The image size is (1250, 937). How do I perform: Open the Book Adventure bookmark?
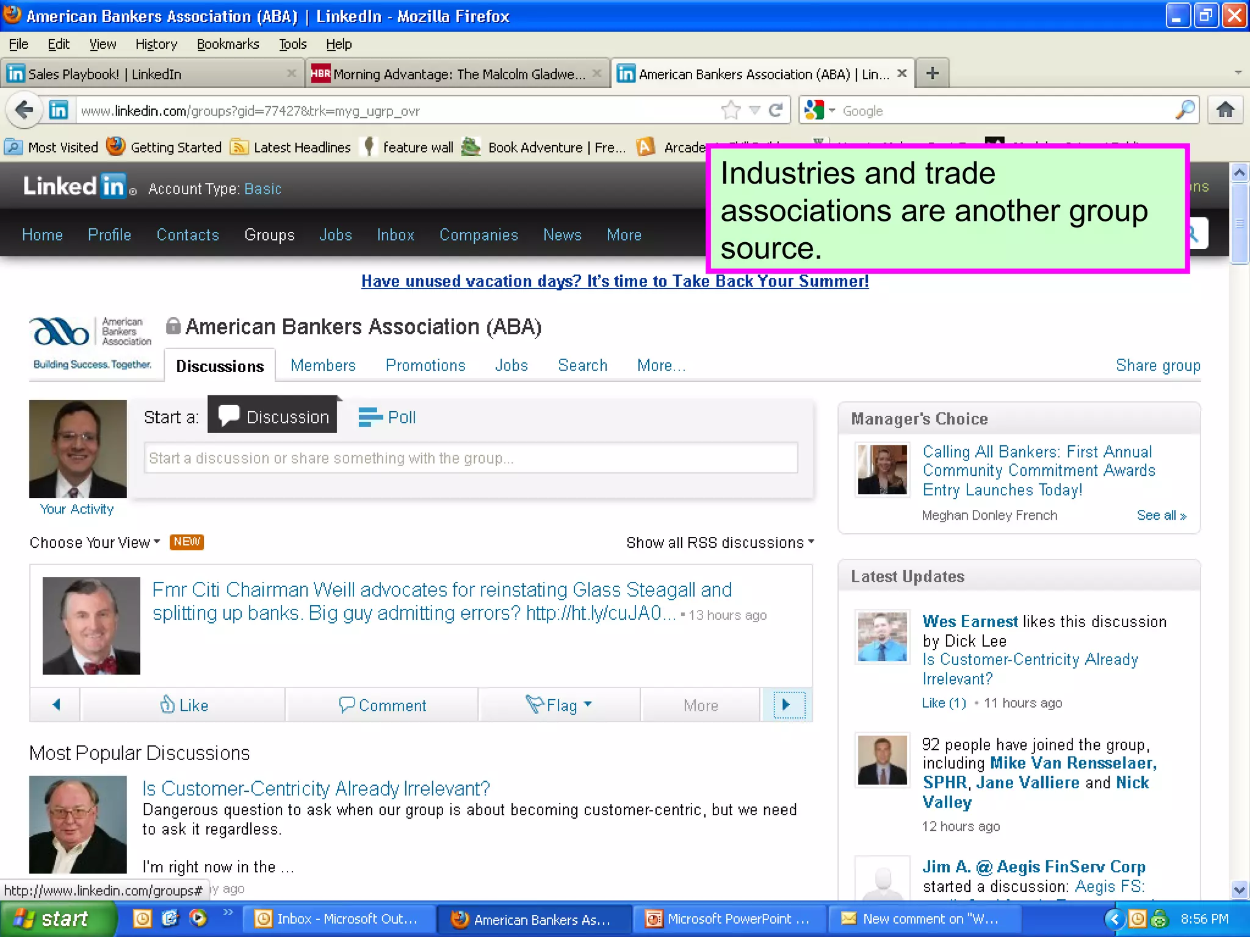point(543,147)
